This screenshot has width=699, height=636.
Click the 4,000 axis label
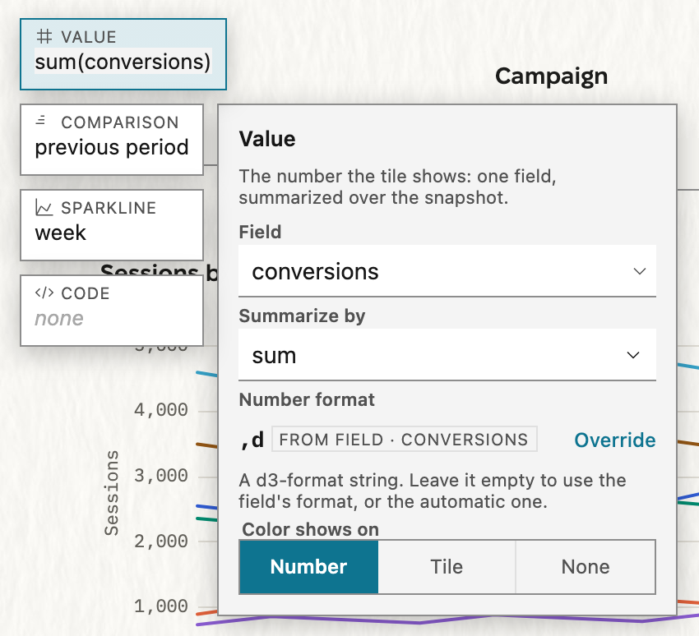click(161, 410)
